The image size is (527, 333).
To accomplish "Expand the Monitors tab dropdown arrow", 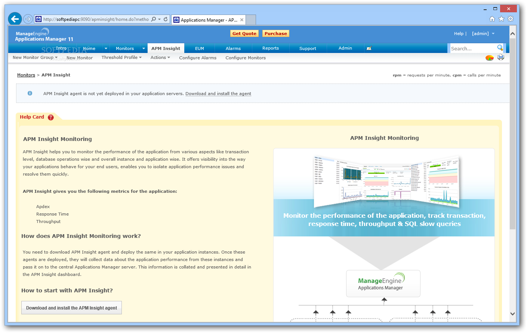I will coord(144,48).
